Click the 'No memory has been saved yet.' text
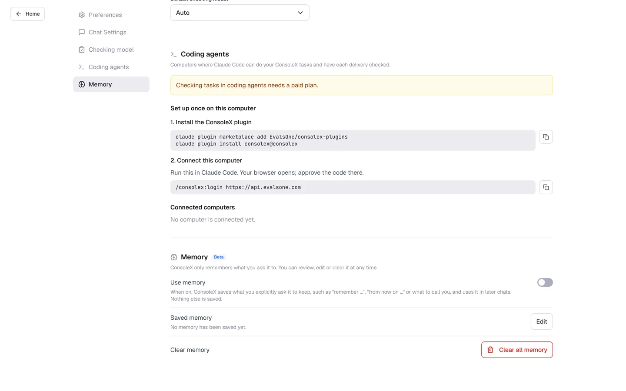The width and height of the screenshot is (626, 391). tap(208, 327)
